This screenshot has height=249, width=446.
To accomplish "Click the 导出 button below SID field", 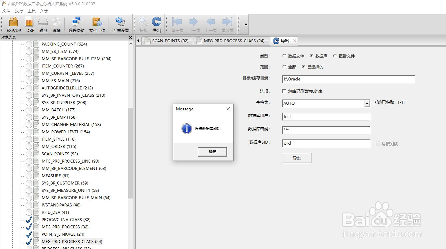I will point(296,158).
